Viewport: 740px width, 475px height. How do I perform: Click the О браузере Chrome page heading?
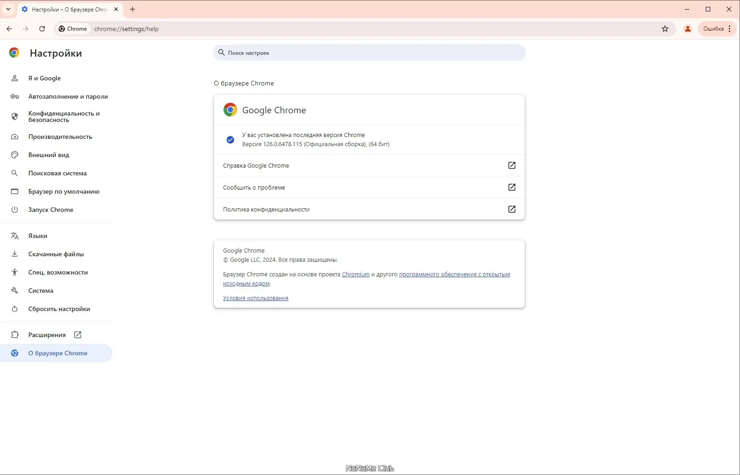pyautogui.click(x=244, y=83)
